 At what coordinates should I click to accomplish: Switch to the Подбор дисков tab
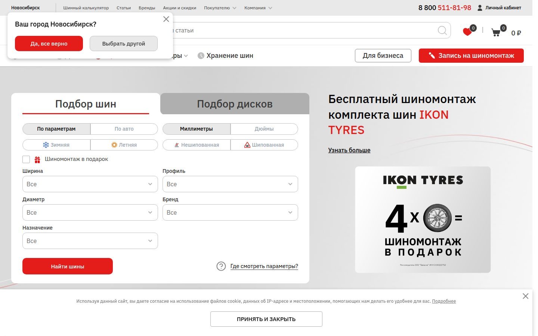tap(235, 104)
